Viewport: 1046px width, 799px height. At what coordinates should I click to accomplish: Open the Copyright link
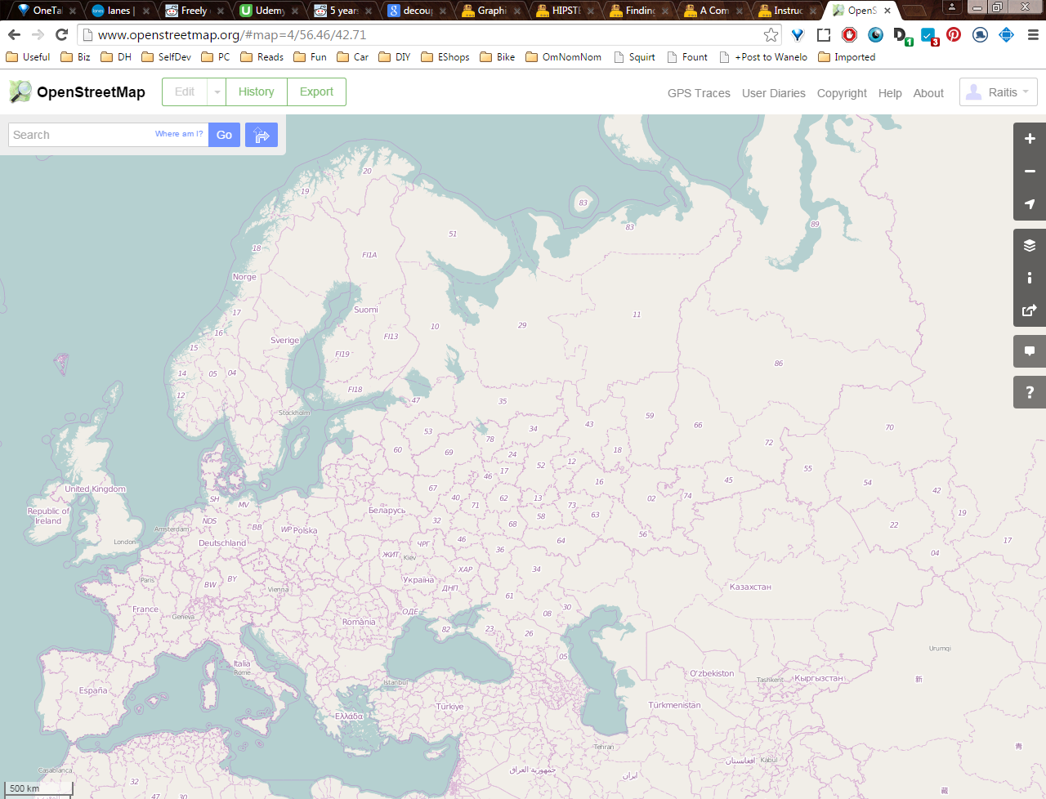point(842,93)
